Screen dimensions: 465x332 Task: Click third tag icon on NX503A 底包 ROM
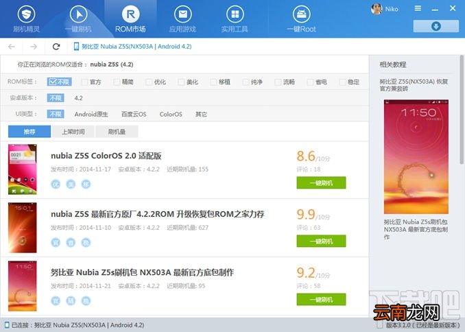coord(86,301)
